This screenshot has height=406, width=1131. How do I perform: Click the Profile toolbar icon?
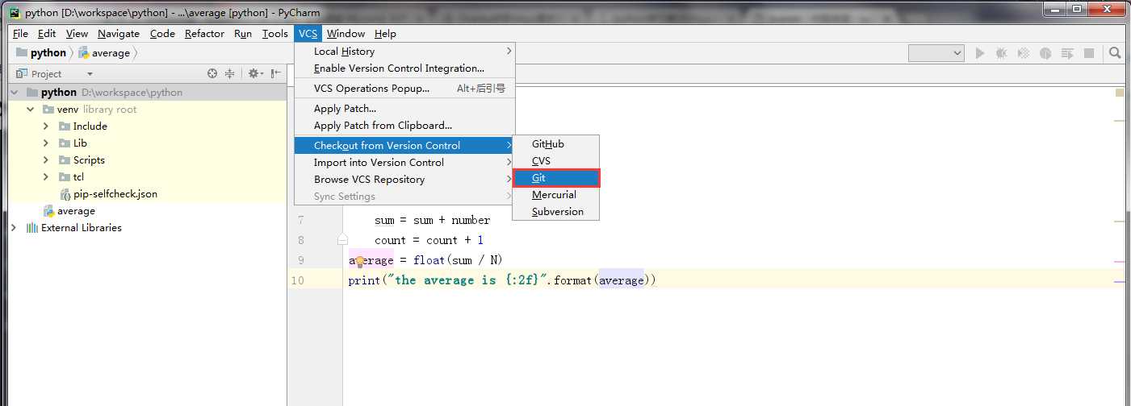(1045, 53)
